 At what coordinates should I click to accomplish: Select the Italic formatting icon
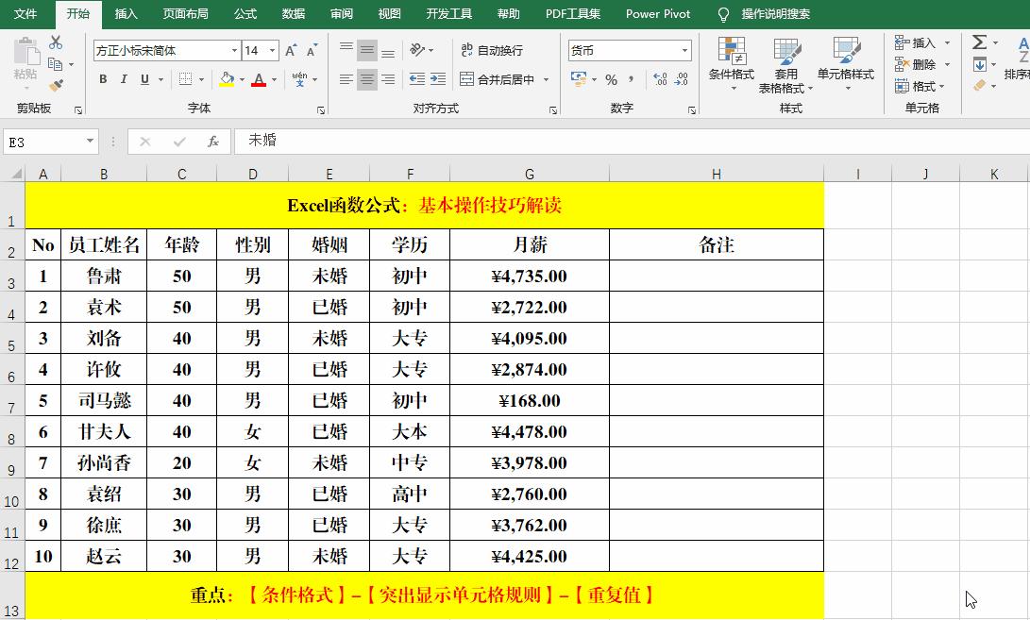[124, 79]
